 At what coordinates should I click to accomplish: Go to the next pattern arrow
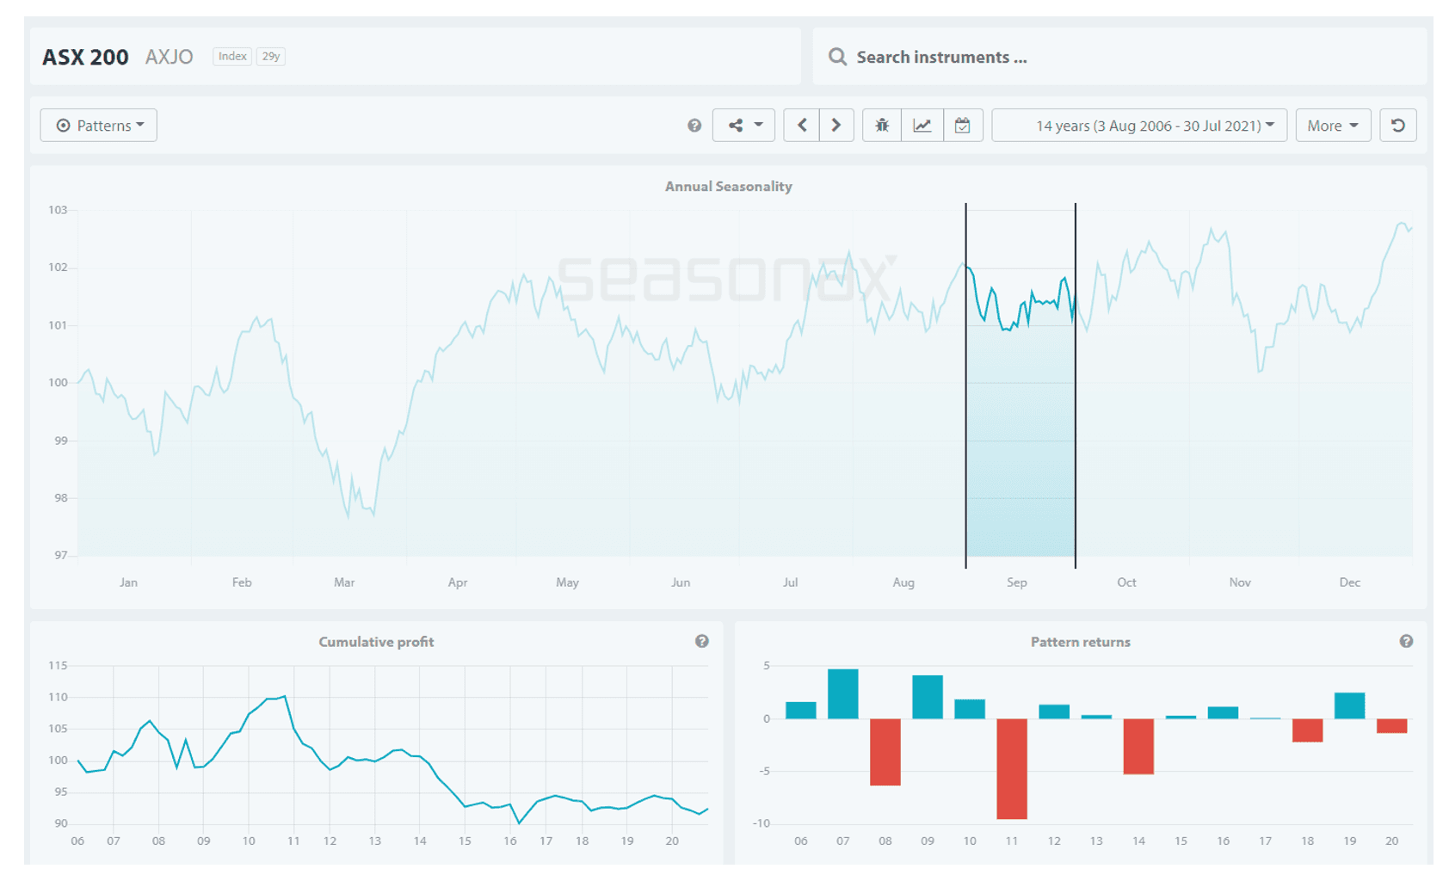pyautogui.click(x=836, y=126)
